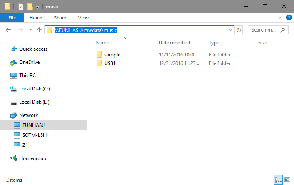Open the File menu

[12, 18]
